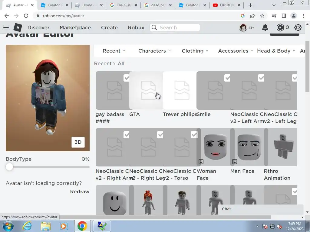Expand the Clothing dropdown

195,51
